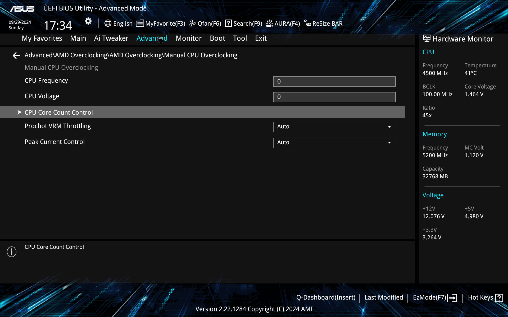Click the back arrow icon

click(16, 55)
